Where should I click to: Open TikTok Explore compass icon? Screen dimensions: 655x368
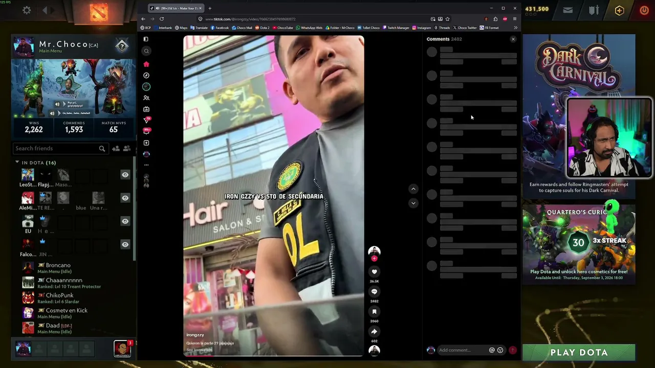146,75
